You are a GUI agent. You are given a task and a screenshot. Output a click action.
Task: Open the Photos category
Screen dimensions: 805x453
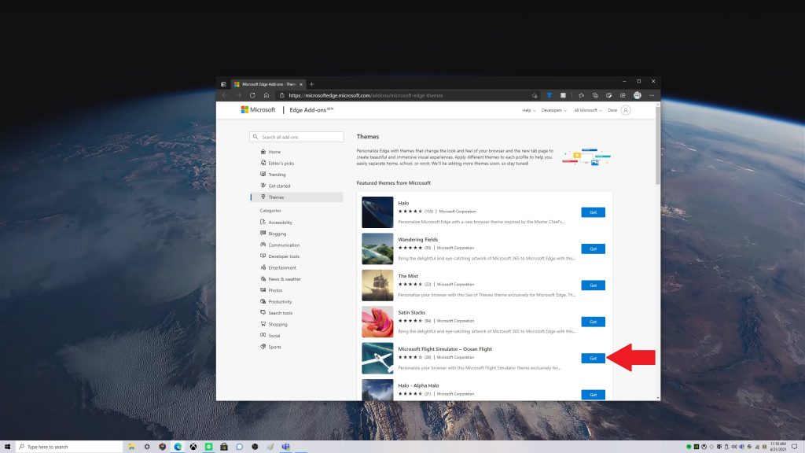click(x=271, y=290)
